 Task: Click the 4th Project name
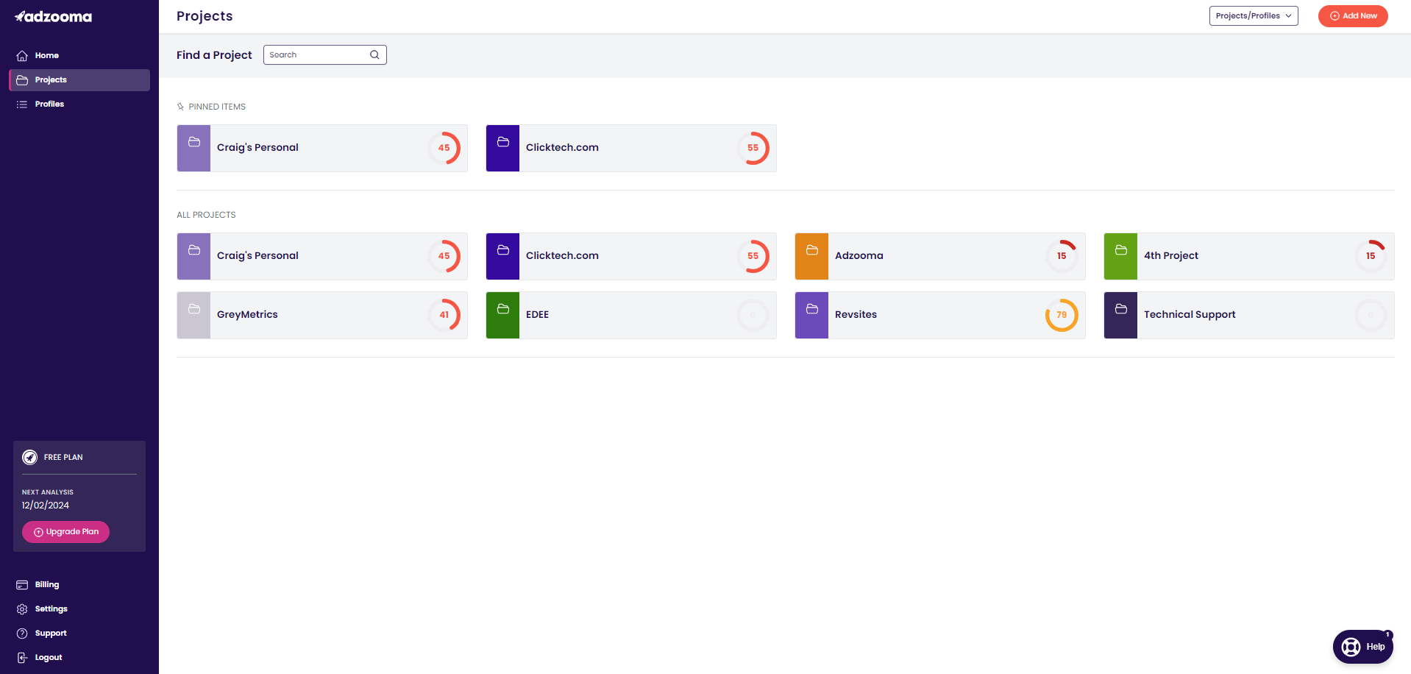pyautogui.click(x=1171, y=256)
